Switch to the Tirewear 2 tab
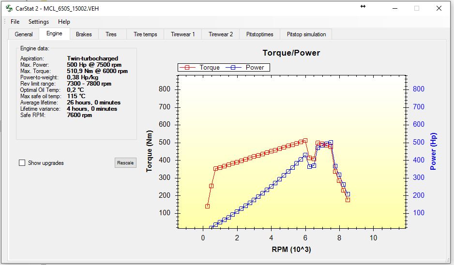The image size is (454, 265). (x=221, y=34)
